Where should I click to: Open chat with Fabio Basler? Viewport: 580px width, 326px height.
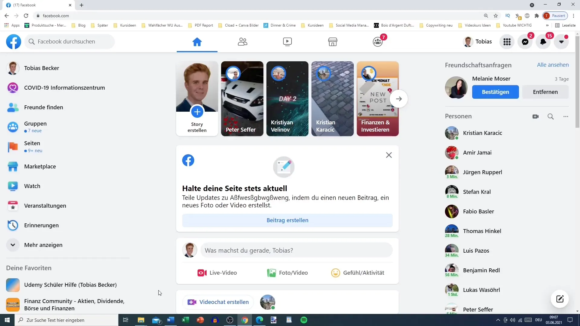click(507, 212)
